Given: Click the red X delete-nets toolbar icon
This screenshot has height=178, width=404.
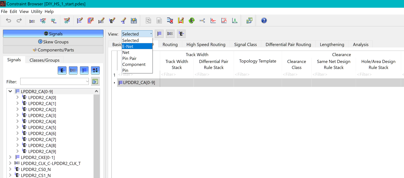Looking at the screenshot, I should 170,21.
